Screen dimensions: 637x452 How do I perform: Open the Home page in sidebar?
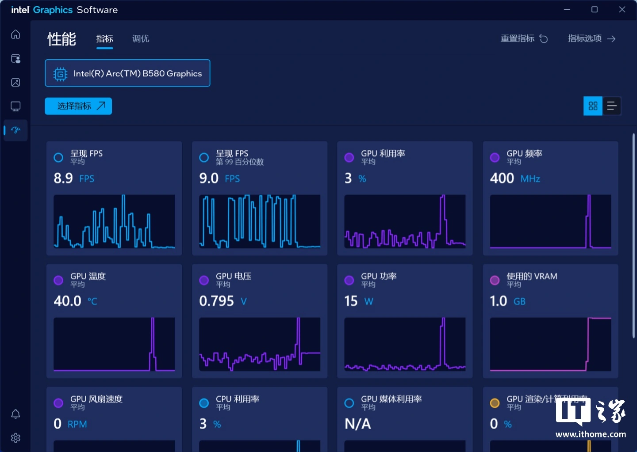15,34
